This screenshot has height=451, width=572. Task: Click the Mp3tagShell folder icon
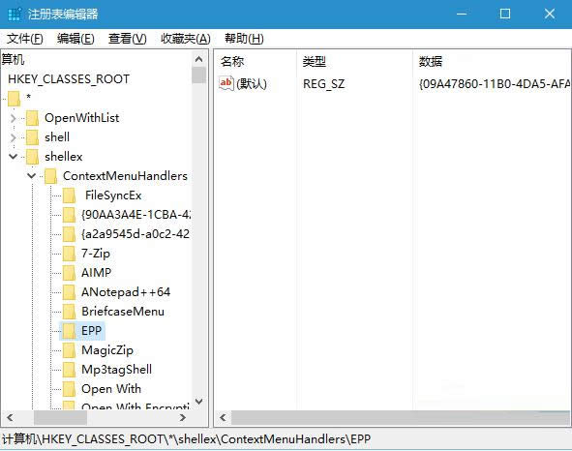[x=69, y=370]
